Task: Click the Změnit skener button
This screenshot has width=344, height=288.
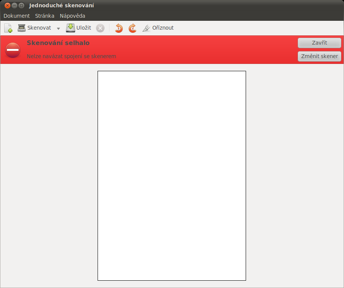Action: click(319, 56)
